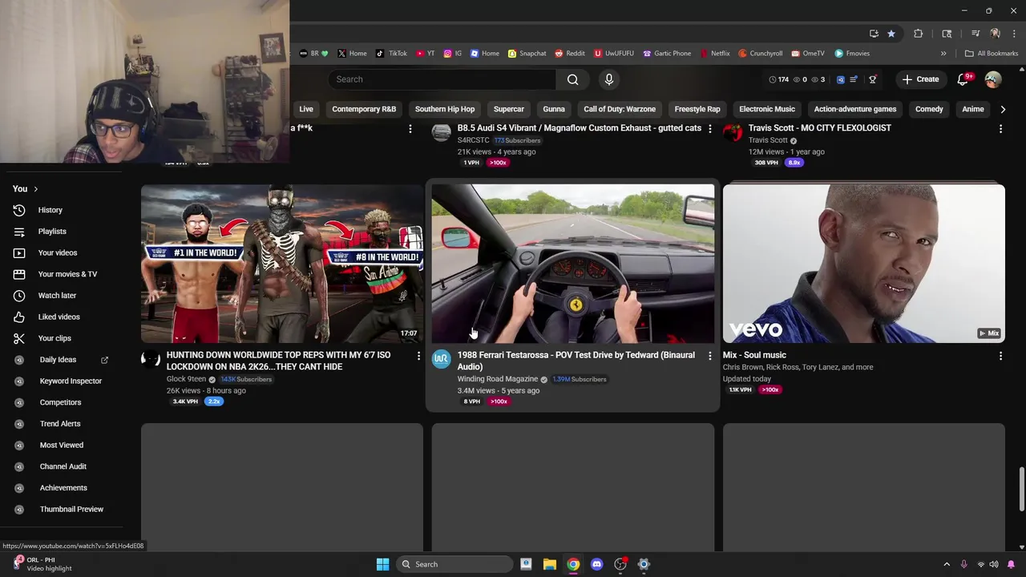Click S4RCSTC channel avatar
The image size is (1026, 577).
(x=441, y=132)
